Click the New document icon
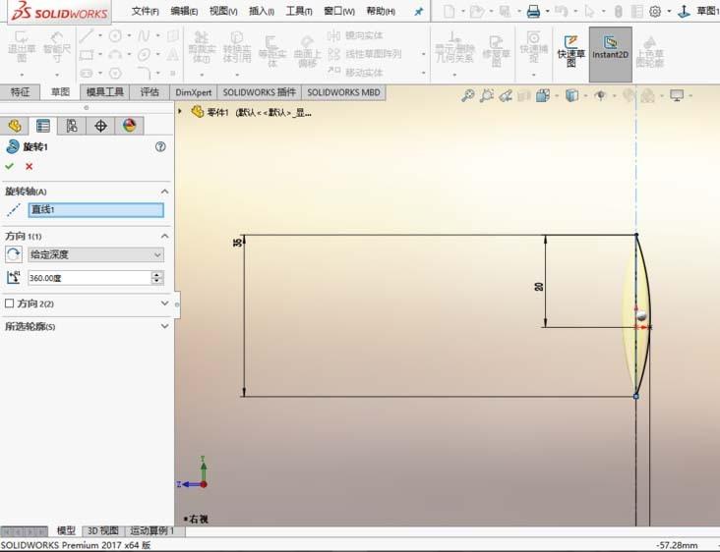Screen dimensions: 720x552 coord(450,11)
